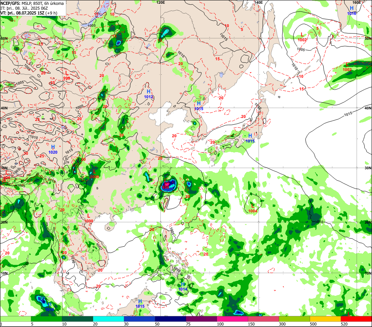Click the 160E longitude label
Viewport: 372px width, 327px height.
pyautogui.click(x=357, y=2)
